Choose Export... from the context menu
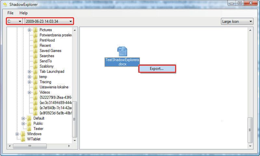260x156 pixels. 157,69
